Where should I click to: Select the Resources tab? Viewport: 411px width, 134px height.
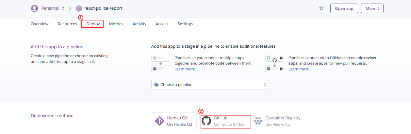[67, 24]
